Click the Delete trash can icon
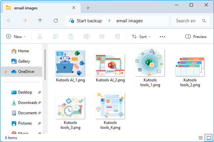 118,37
